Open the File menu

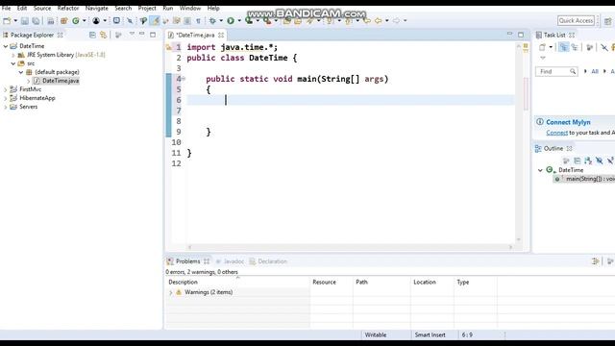pyautogui.click(x=7, y=8)
